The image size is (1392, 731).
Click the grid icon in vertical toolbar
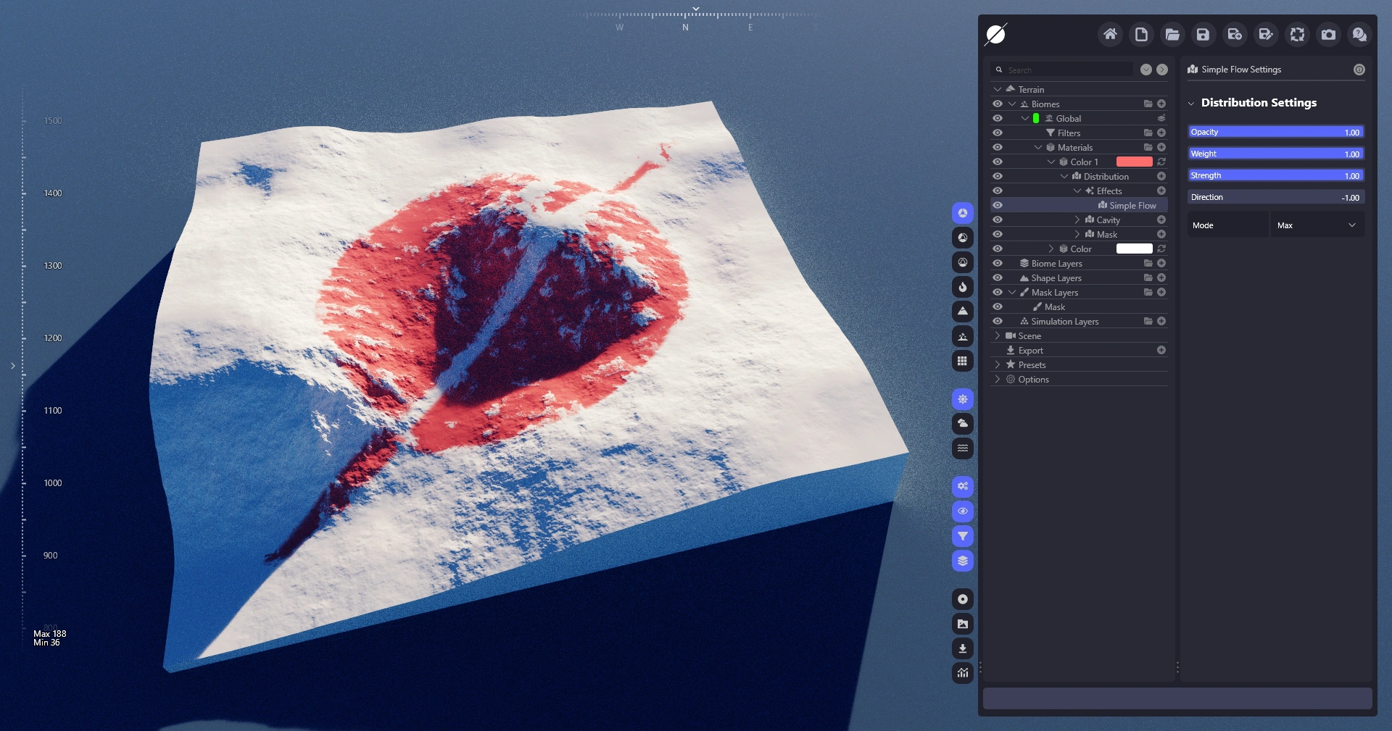963,361
